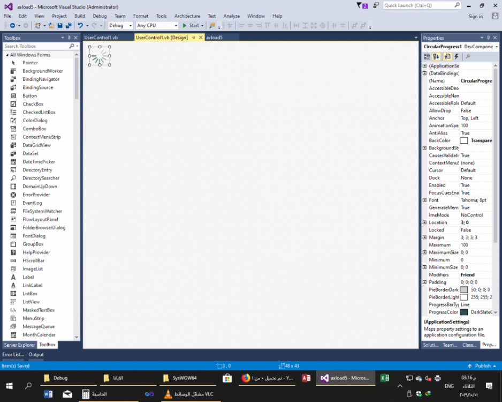Click the Sign in link
Viewport: 502px width, 402px height.
pyautogui.click(x=475, y=17)
